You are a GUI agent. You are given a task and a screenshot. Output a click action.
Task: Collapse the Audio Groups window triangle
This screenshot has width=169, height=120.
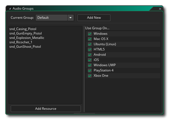[10, 9]
